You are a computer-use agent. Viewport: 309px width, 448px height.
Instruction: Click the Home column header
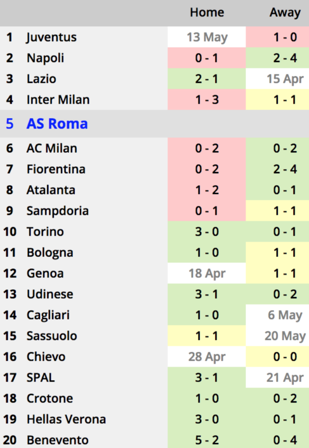coord(207,13)
